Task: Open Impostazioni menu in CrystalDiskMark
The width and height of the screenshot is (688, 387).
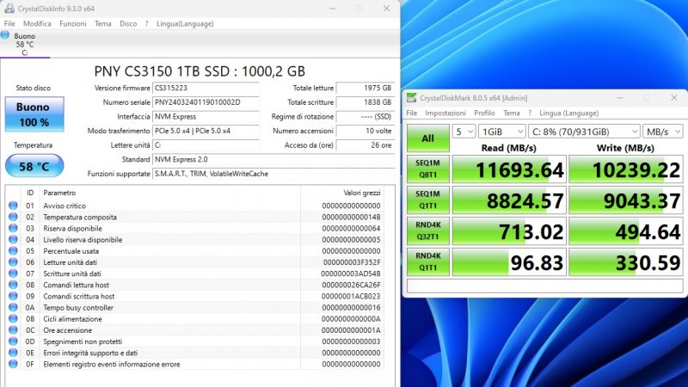Action: tap(445, 113)
